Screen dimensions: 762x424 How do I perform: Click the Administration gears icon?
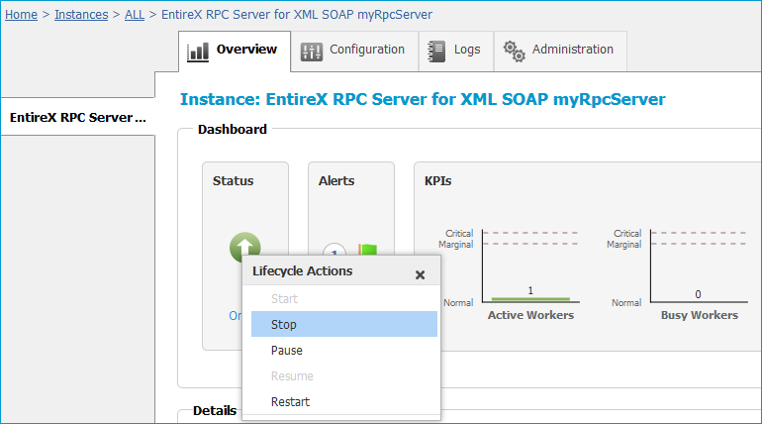point(515,52)
